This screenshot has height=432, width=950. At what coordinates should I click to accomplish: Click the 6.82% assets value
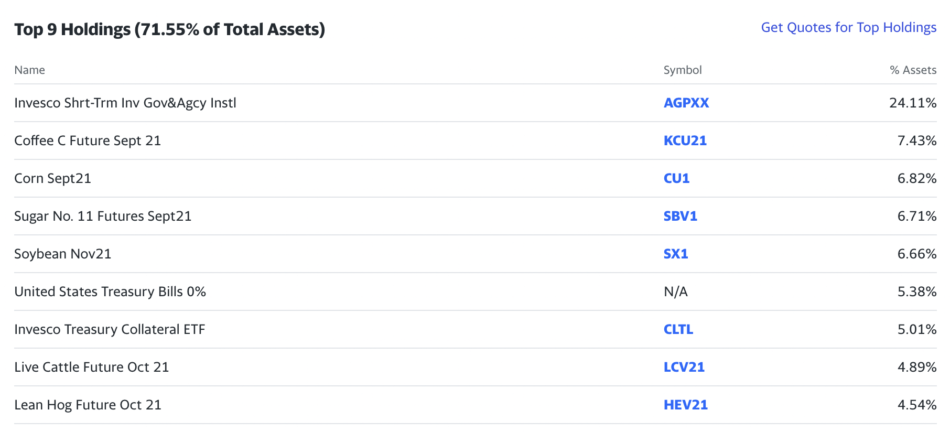click(917, 178)
